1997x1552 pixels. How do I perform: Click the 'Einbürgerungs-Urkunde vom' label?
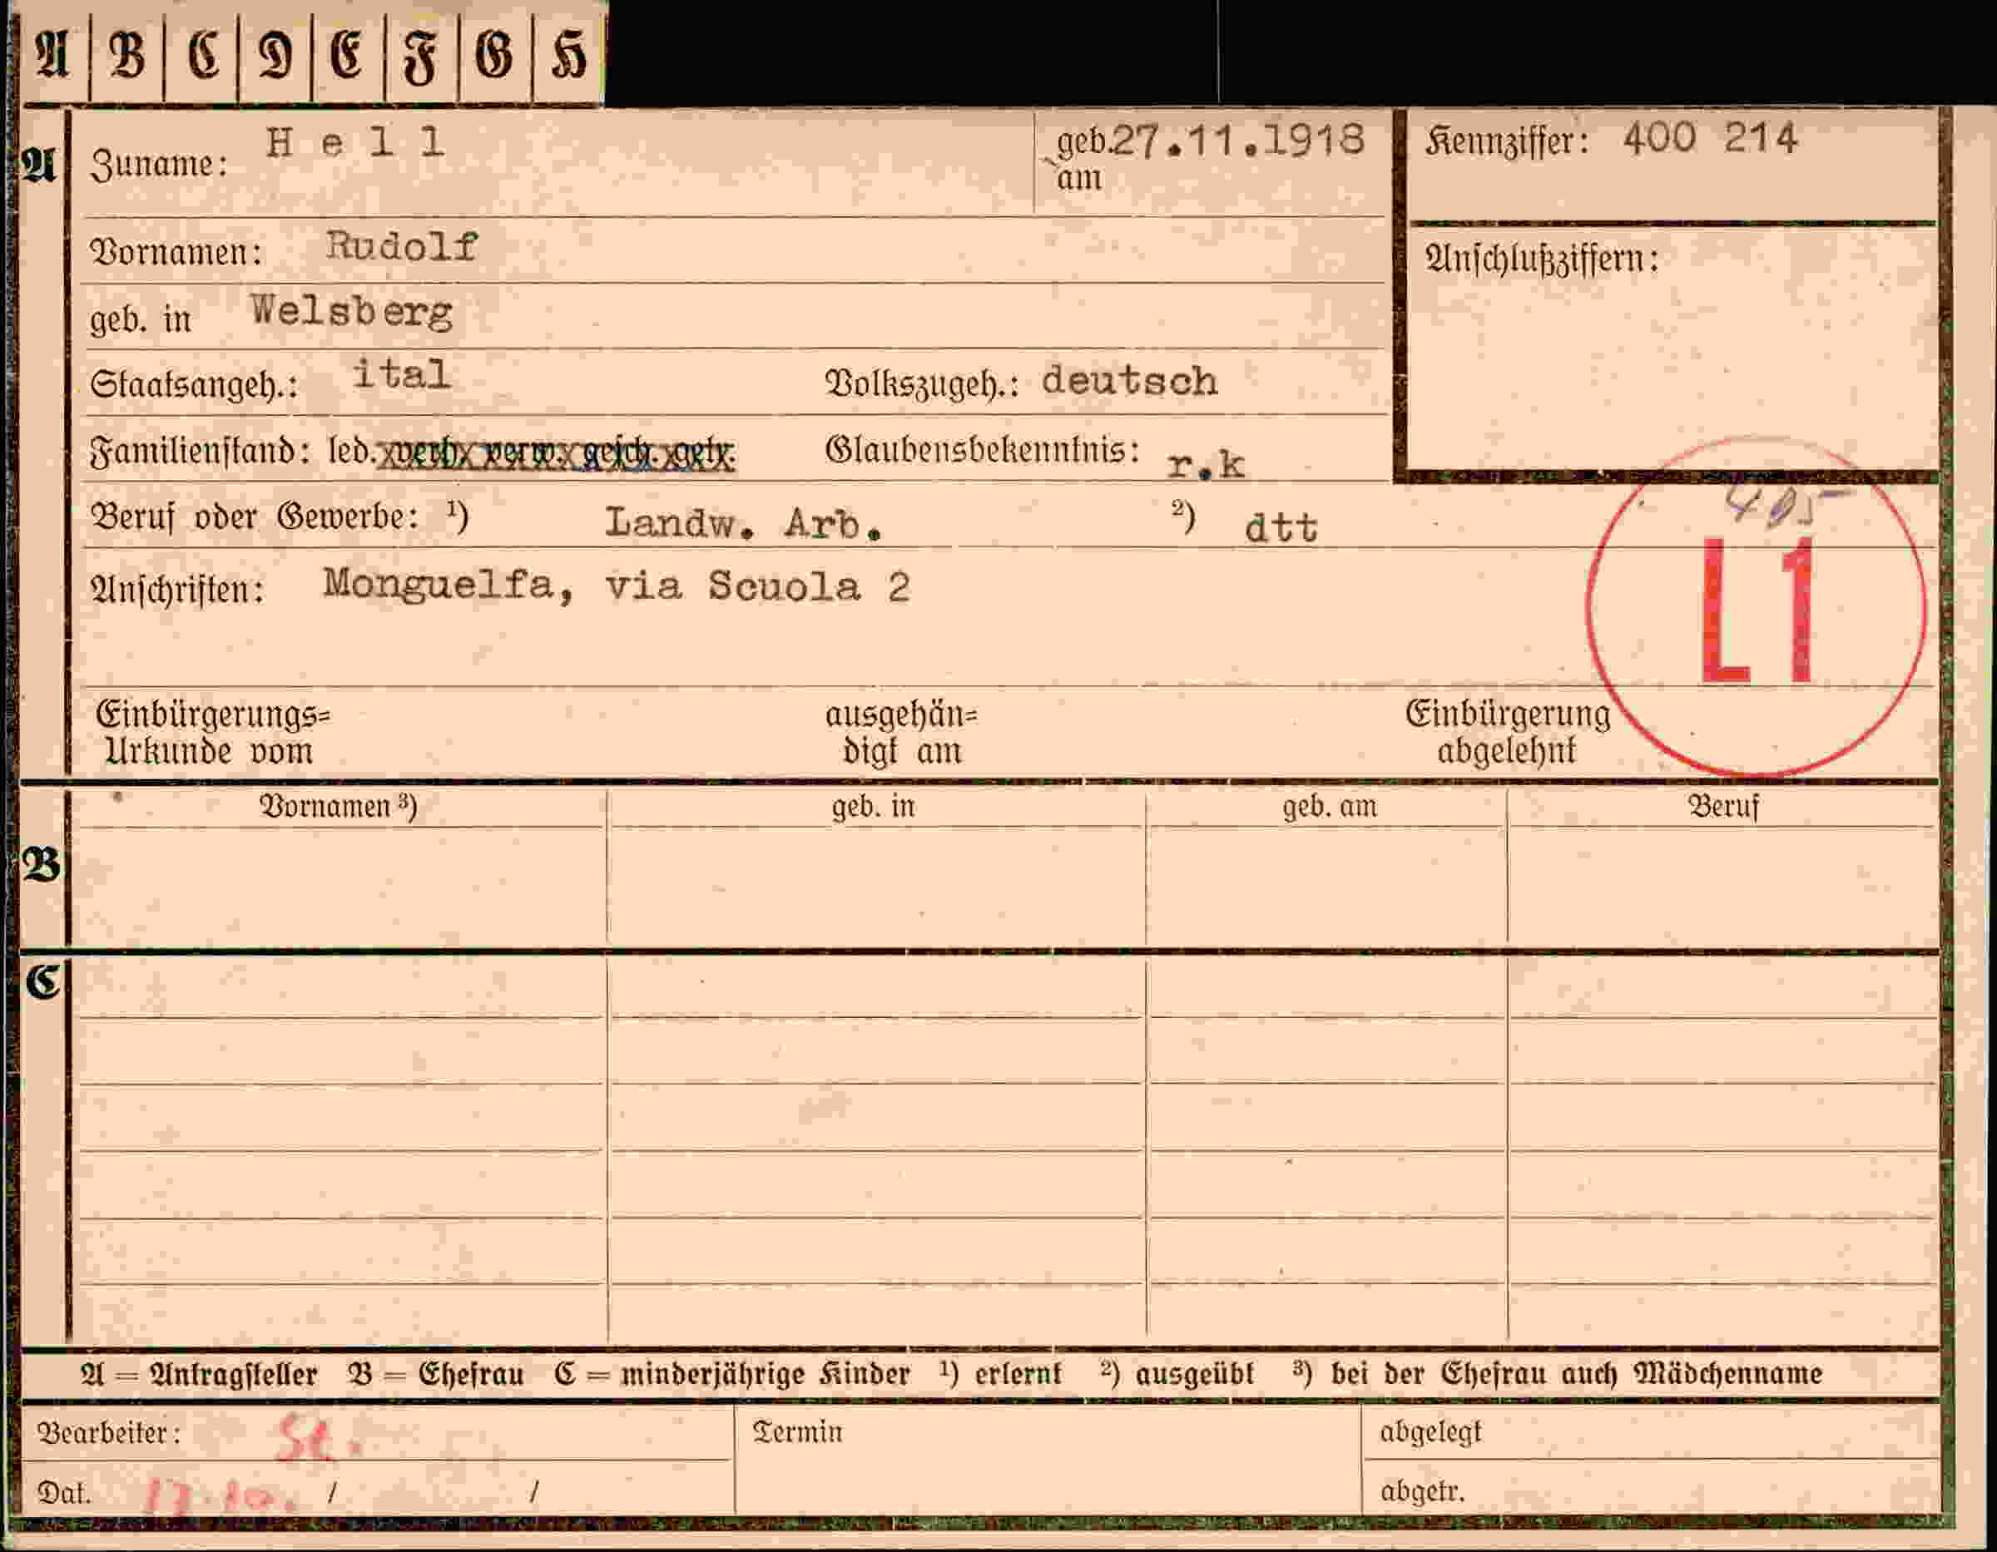tap(213, 733)
